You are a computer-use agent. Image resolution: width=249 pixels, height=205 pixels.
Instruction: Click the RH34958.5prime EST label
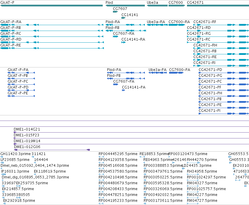[202, 171]
